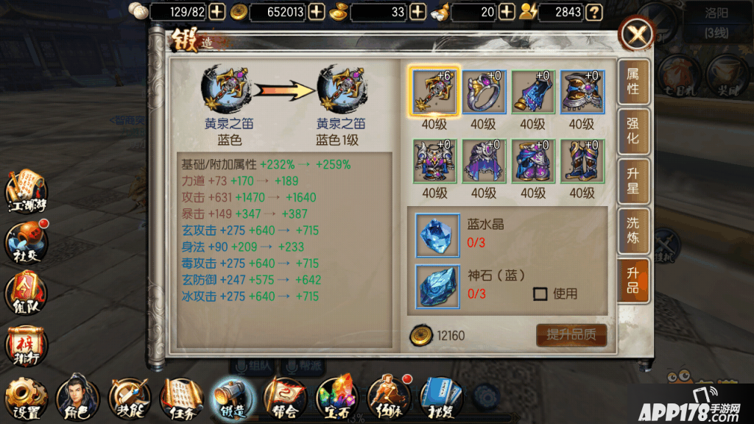
Task: Add stamina with the plus button
Action: (217, 12)
